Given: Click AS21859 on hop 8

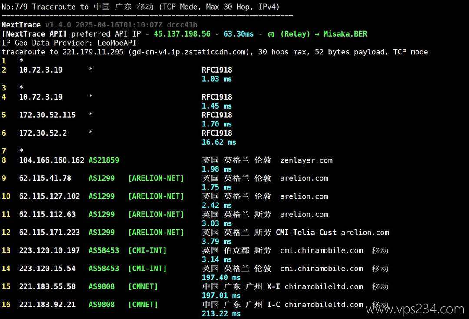Looking at the screenshot, I should [104, 160].
